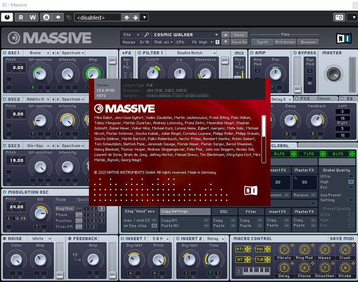Image resolution: width=358 pixels, height=282 pixels.
Task: Click the 7 LFO drag handle icon
Action: click(x=323, y=154)
